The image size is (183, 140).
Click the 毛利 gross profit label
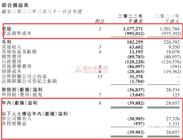7,42
